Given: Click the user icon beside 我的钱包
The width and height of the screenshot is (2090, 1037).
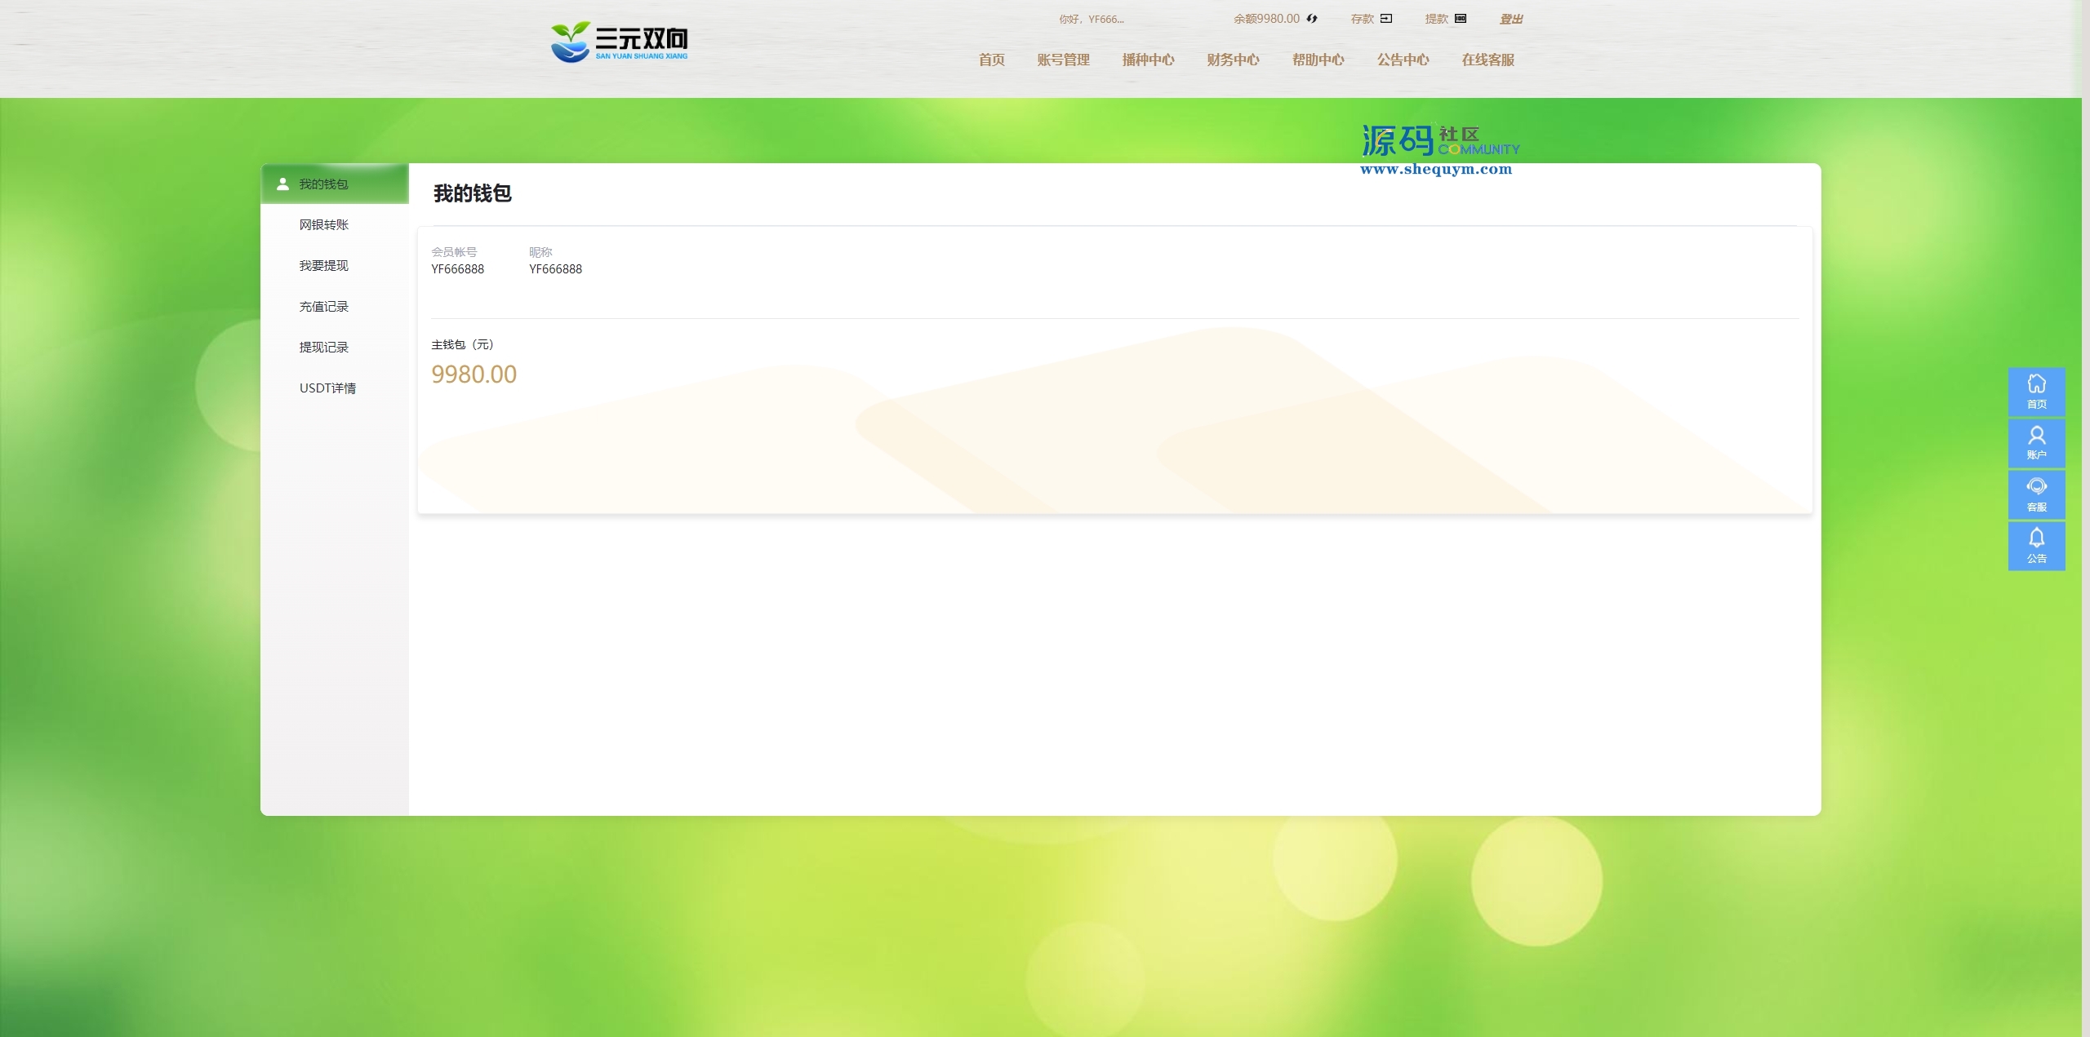Looking at the screenshot, I should 282,184.
